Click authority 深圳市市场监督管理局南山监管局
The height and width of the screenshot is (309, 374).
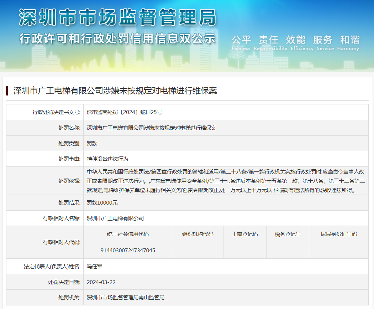126,298
